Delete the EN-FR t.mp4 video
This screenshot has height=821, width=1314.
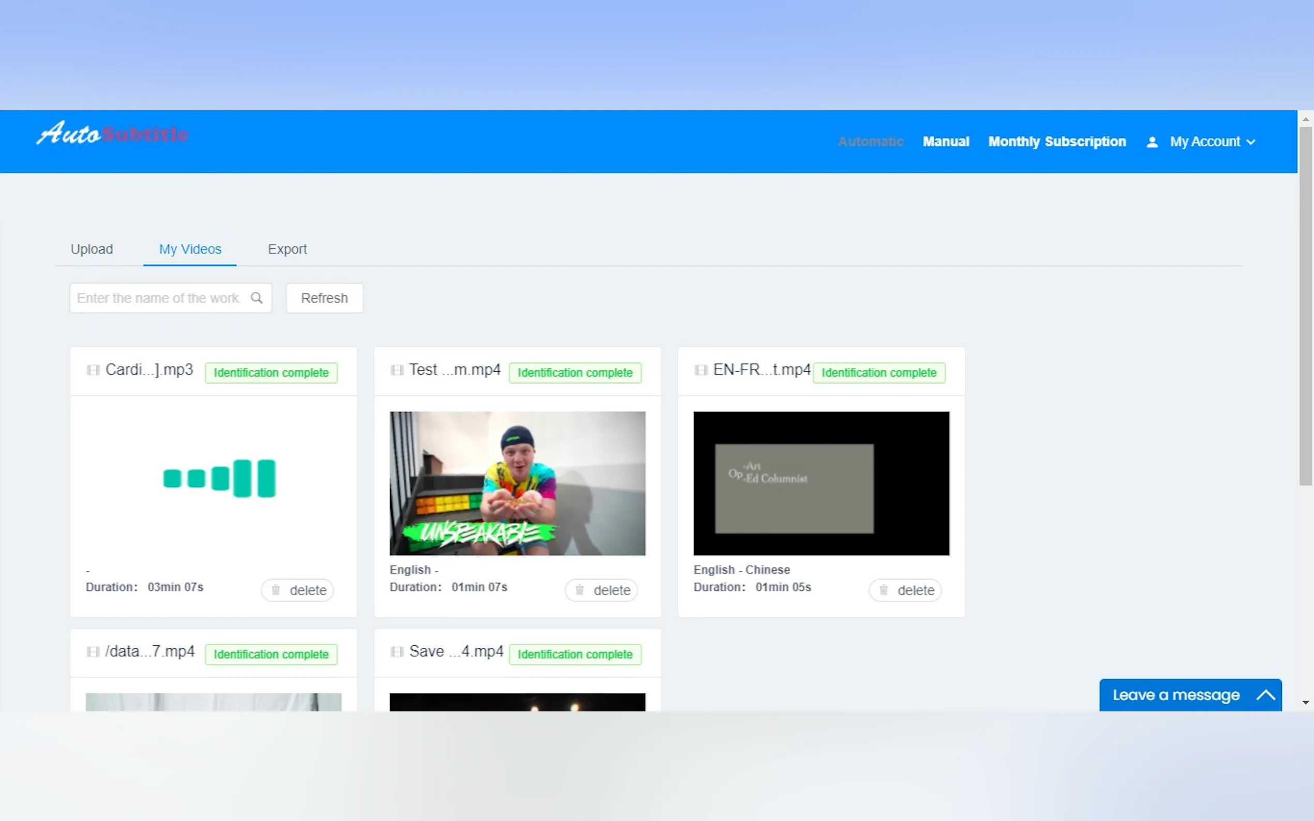coord(905,590)
